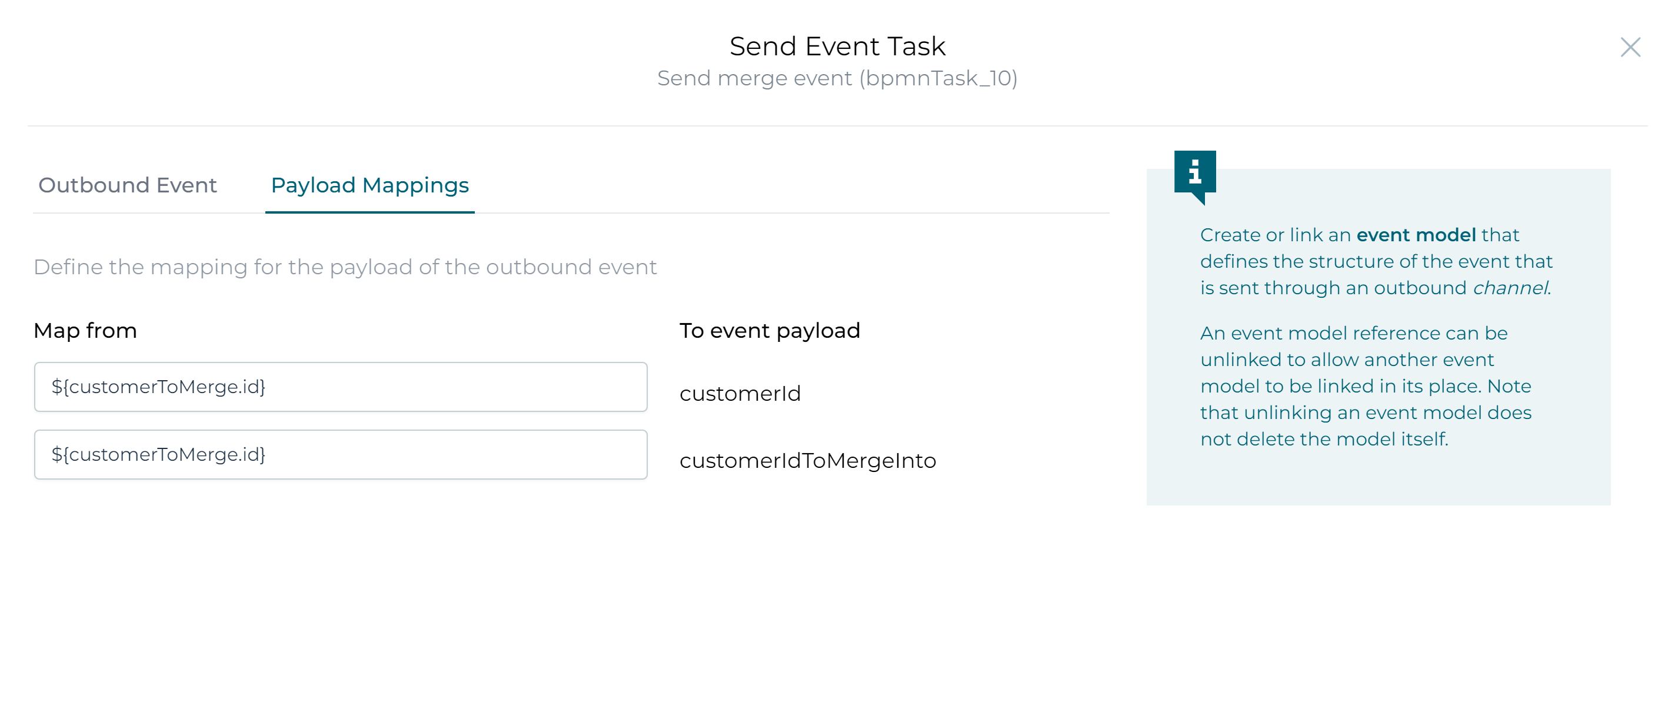Image resolution: width=1678 pixels, height=725 pixels.
Task: Focus the customerId mapping input field
Action: click(x=340, y=387)
